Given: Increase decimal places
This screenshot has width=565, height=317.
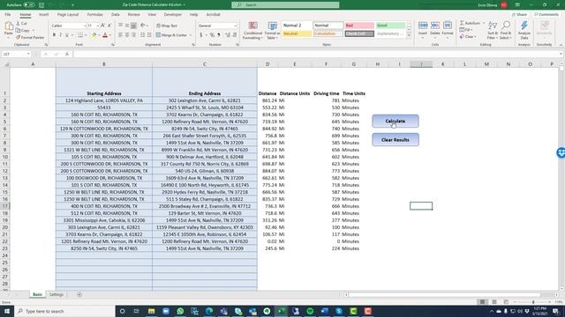Looking at the screenshot, I should pyautogui.click(x=228, y=35).
